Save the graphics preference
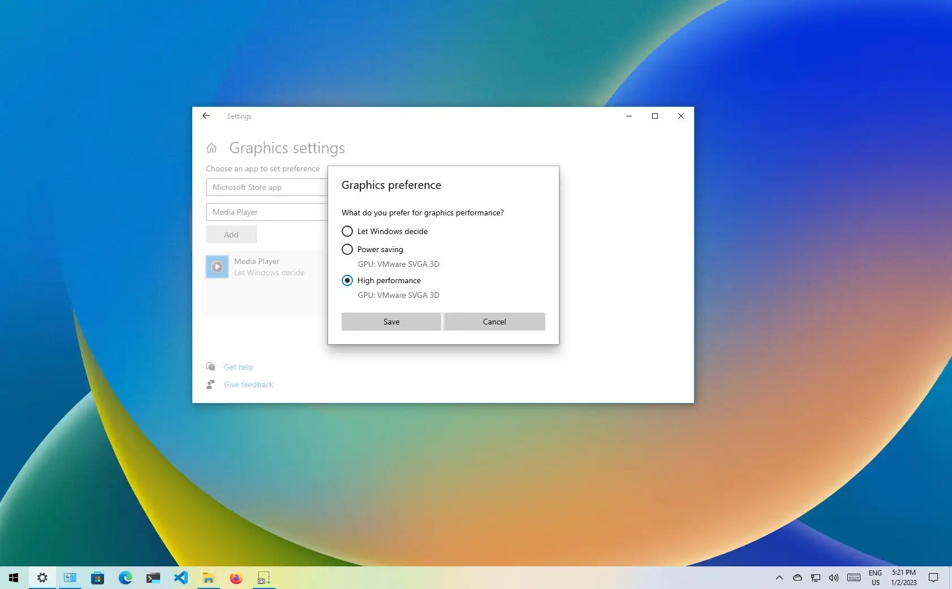The image size is (952, 589). click(391, 322)
